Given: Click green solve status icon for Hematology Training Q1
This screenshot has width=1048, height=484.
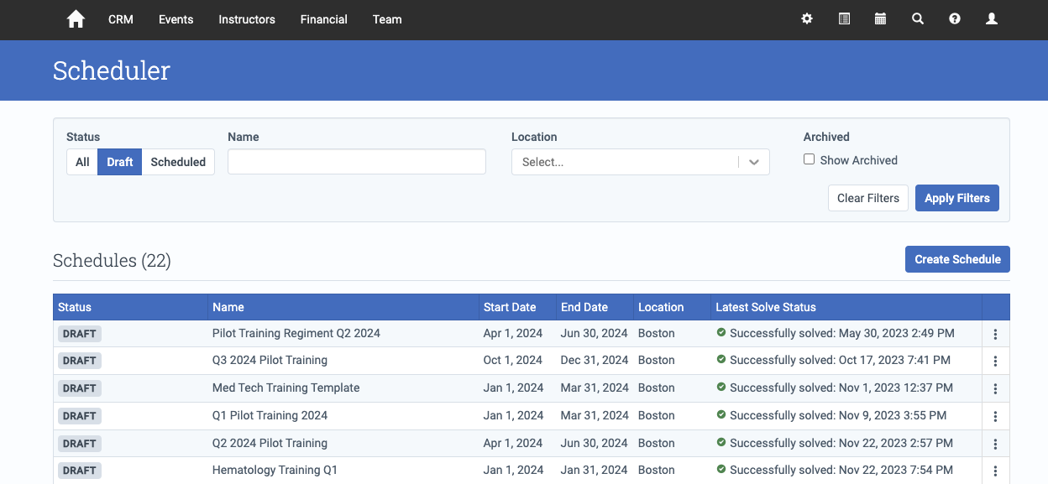Looking at the screenshot, I should tap(720, 470).
